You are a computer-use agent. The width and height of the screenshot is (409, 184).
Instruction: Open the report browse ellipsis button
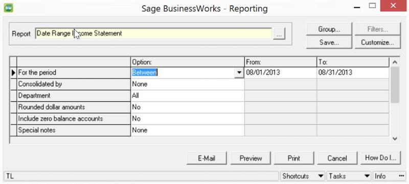coord(279,34)
